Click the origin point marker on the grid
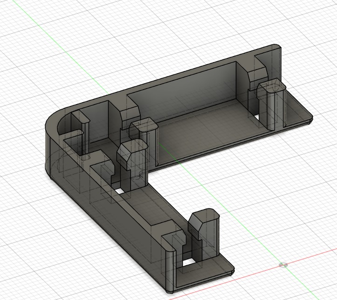337x300 pixels. (283, 265)
